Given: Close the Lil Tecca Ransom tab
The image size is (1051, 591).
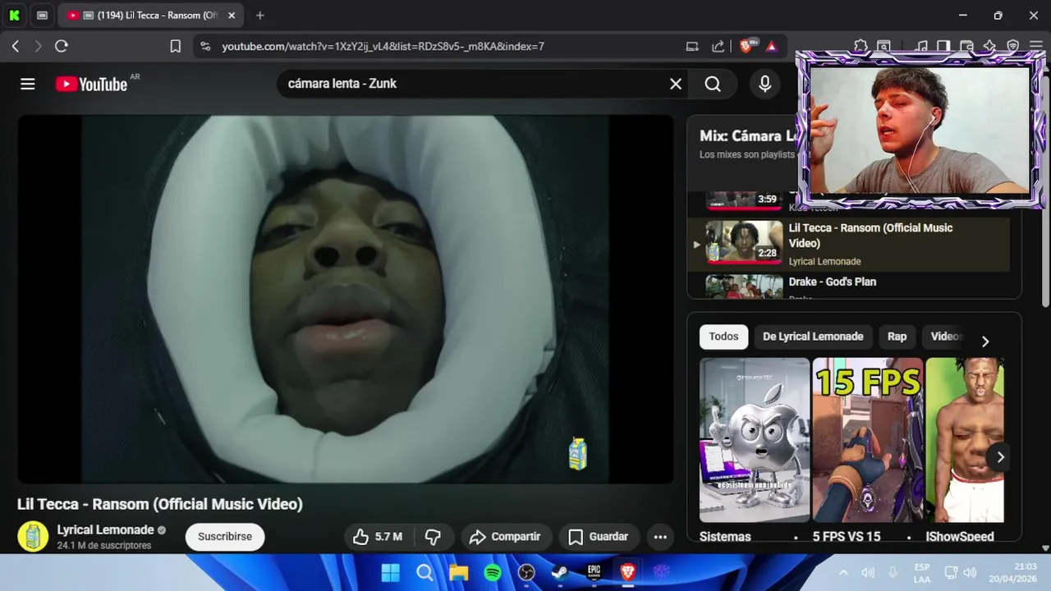Looking at the screenshot, I should coord(232,15).
